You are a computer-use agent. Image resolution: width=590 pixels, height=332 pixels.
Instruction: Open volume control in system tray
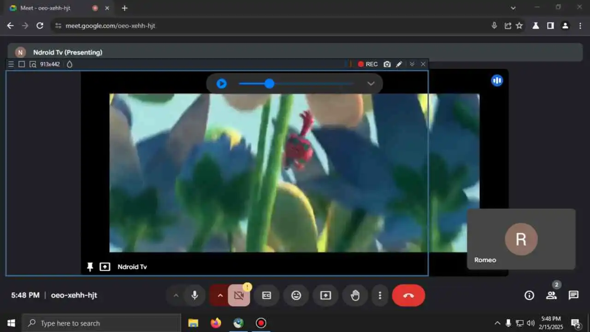pos(531,323)
